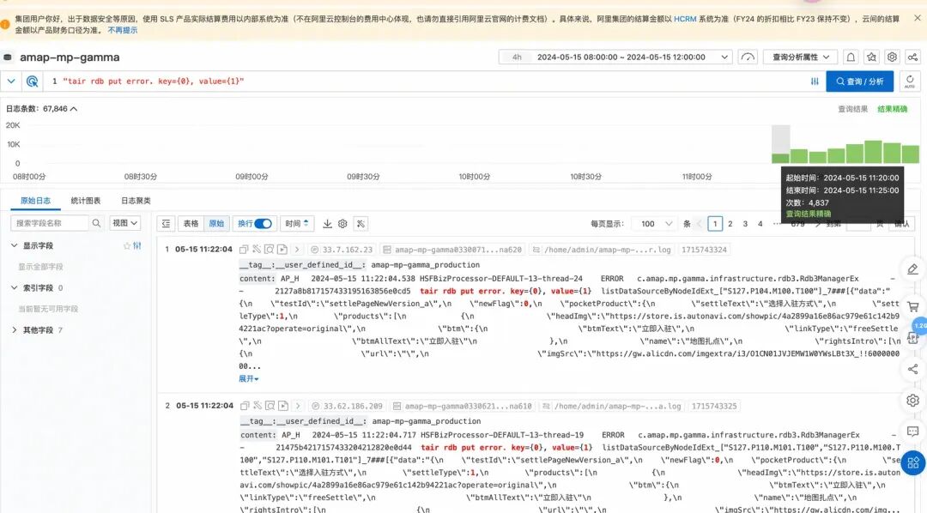Switch to the 日志聚类 tab
This screenshot has height=513, width=927.
tap(136, 201)
